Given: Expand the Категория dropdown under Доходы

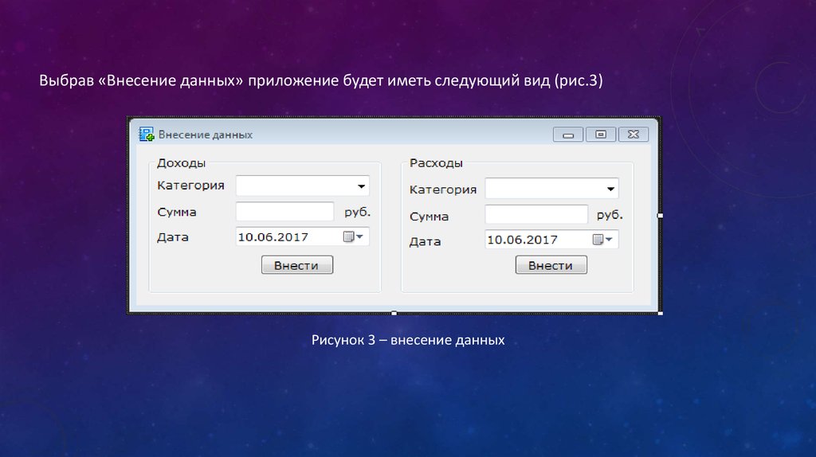Looking at the screenshot, I should click(x=362, y=186).
